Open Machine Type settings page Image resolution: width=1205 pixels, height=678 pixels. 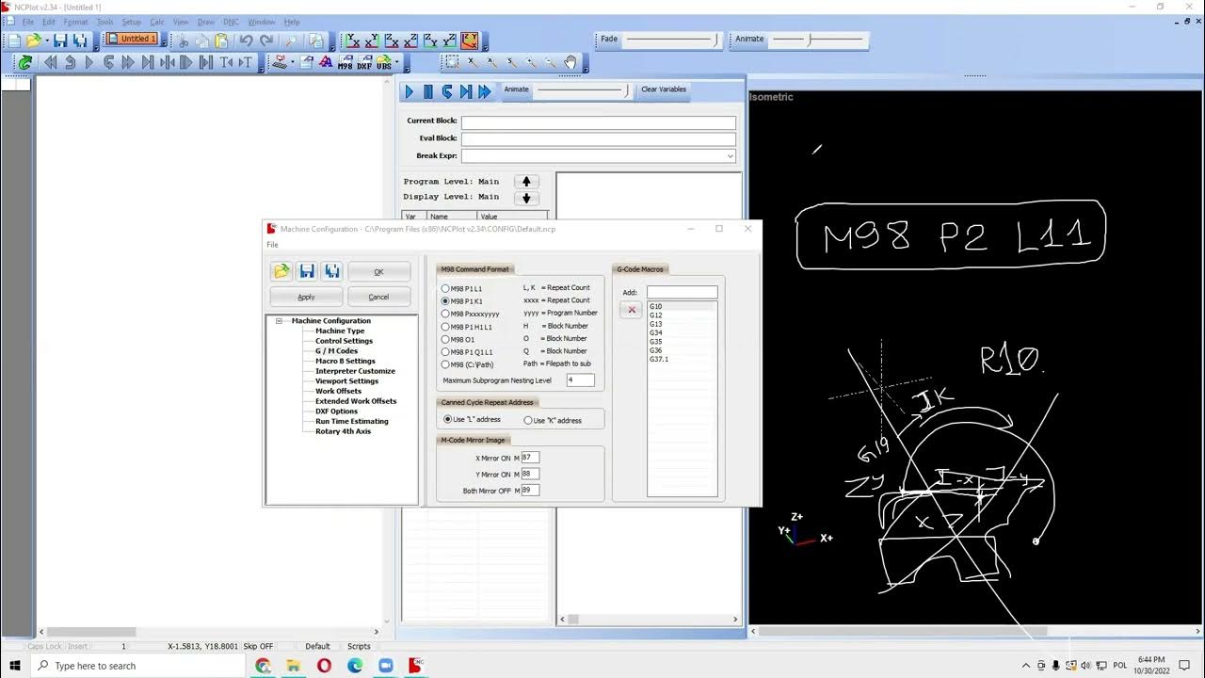340,331
